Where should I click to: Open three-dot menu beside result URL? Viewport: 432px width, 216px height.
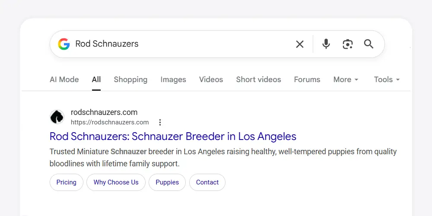click(160, 122)
